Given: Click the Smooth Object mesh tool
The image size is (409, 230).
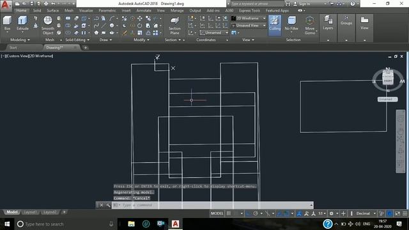Looking at the screenshot, I should 48,26.
